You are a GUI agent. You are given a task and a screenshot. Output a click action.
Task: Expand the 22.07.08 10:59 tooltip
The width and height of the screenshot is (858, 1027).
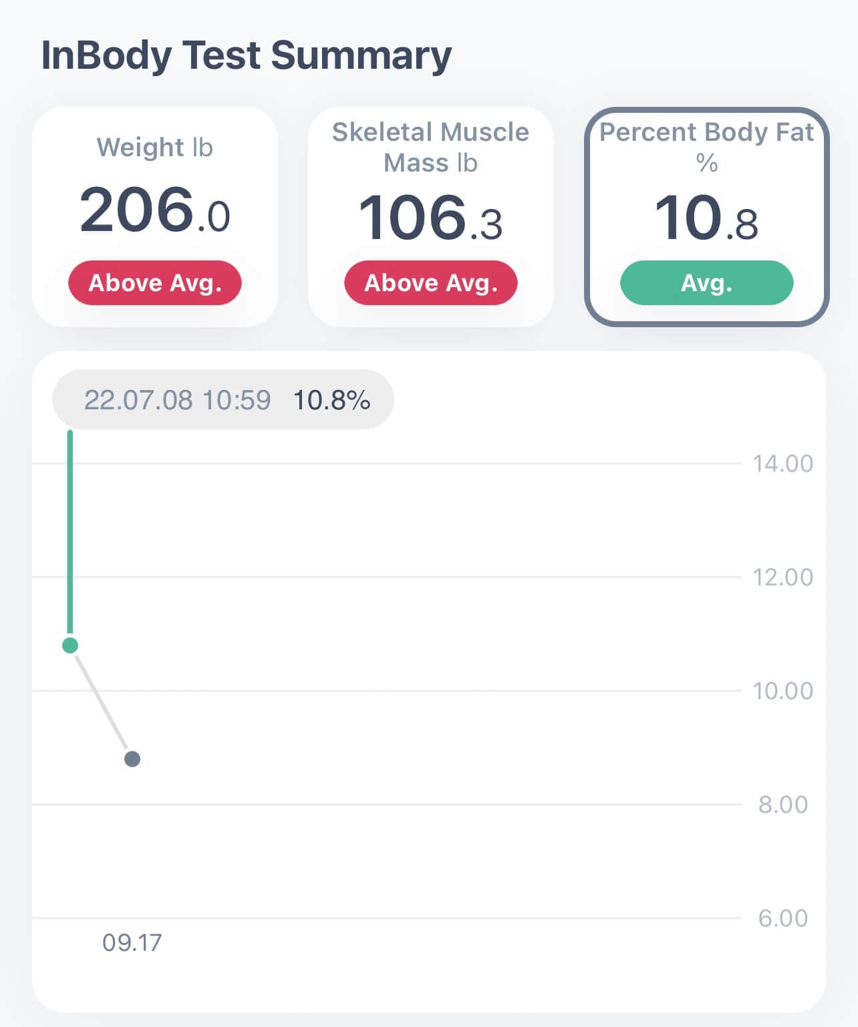(223, 399)
